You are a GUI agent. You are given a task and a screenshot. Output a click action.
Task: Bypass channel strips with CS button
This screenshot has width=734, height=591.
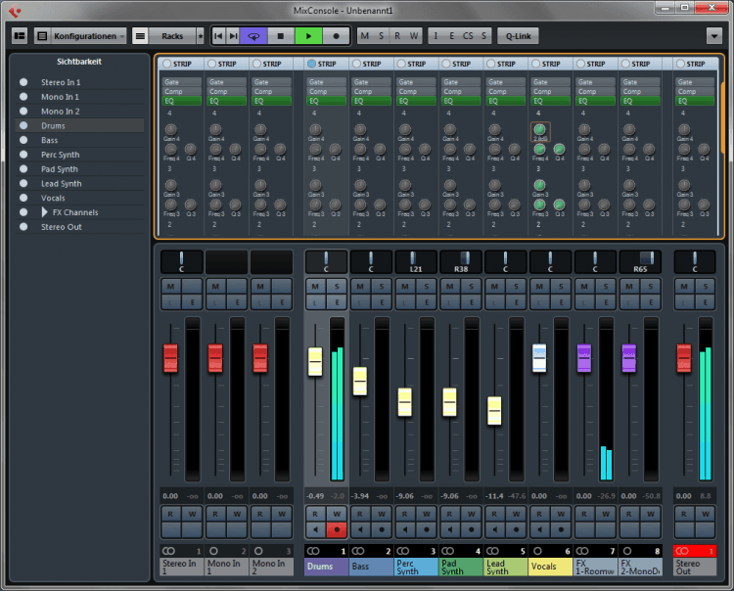pyautogui.click(x=468, y=36)
